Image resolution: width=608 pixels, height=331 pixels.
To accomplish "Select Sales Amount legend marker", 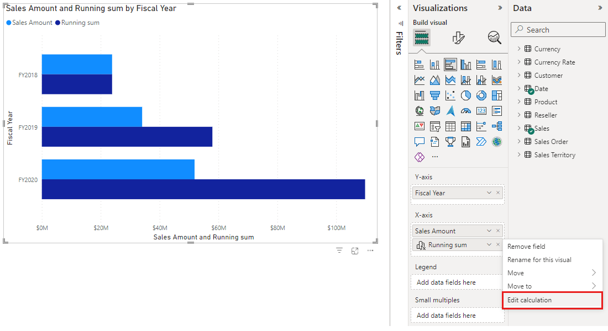I will (x=9, y=23).
